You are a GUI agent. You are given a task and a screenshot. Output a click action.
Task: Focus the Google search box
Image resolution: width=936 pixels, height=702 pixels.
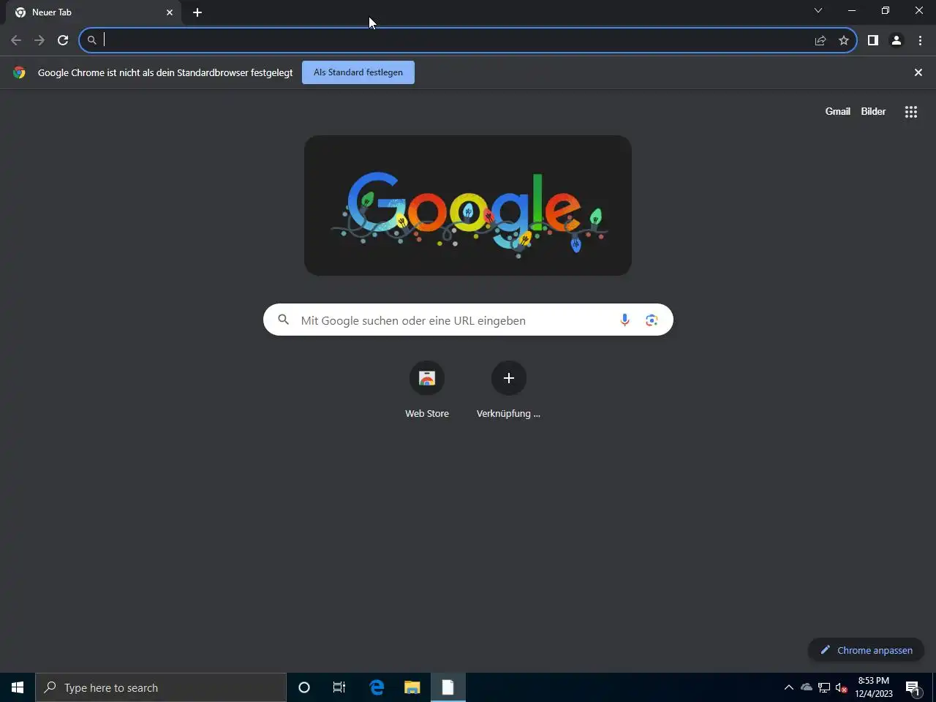pyautogui.click(x=468, y=320)
